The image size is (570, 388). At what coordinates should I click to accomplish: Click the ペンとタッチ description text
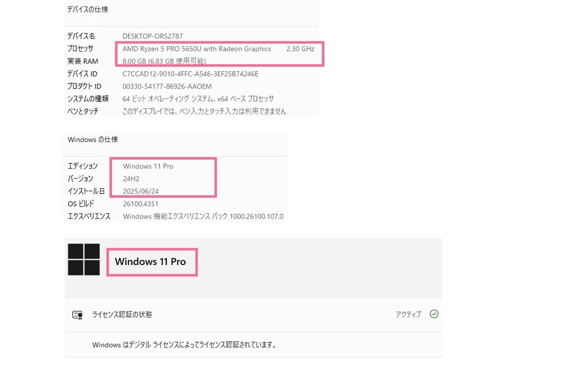tap(204, 111)
